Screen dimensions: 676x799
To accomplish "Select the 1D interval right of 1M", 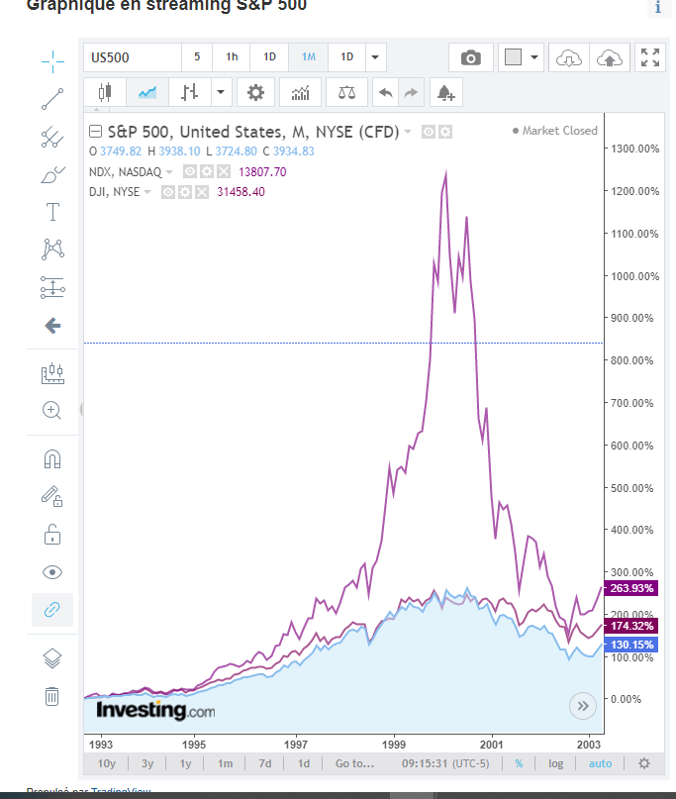I will [x=347, y=57].
